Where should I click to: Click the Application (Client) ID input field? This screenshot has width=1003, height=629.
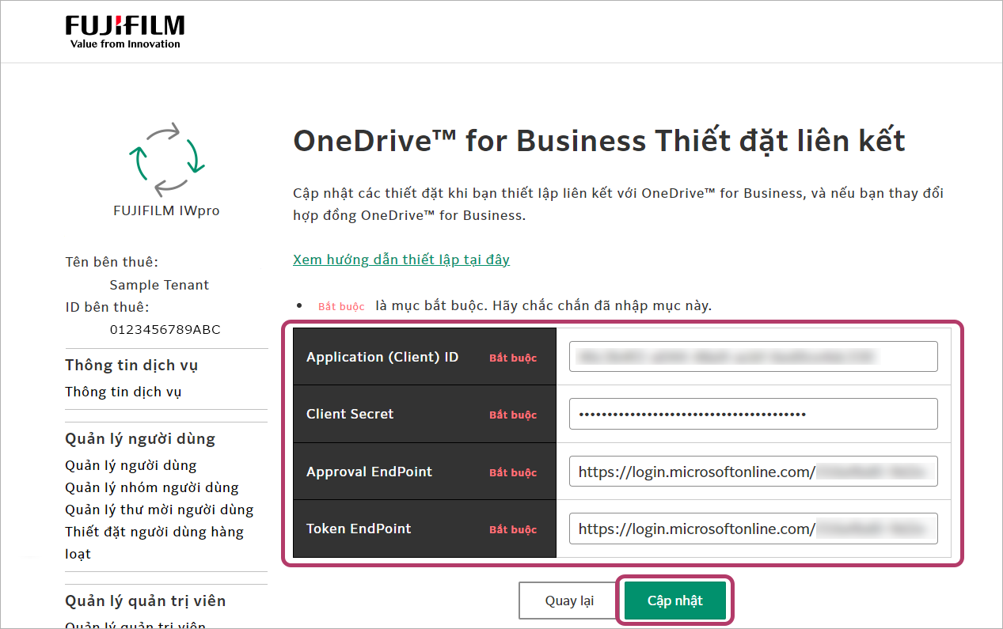coord(753,357)
